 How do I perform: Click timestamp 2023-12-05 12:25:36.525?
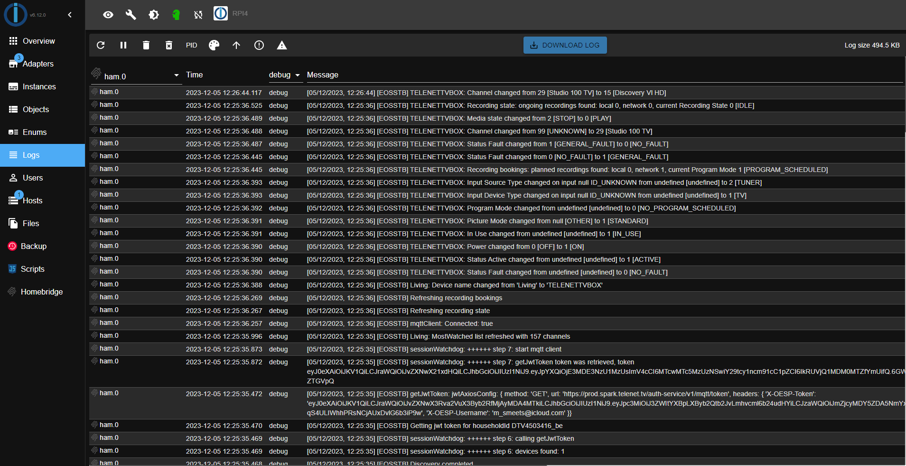(x=224, y=105)
